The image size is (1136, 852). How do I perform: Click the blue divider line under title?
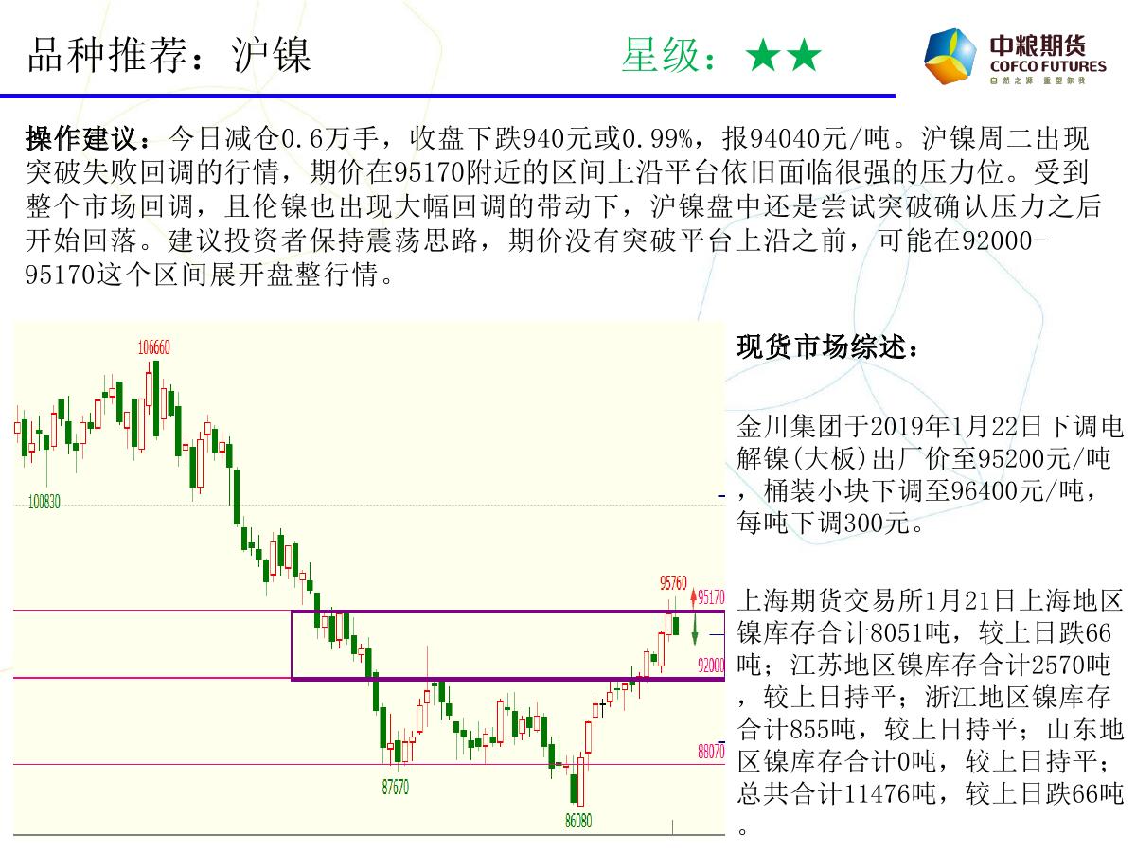(x=447, y=96)
